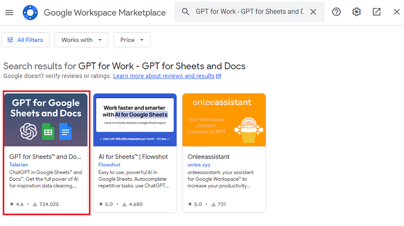Click the 731 downloads count
Viewport: 404px width, 226px height.
[219, 204]
